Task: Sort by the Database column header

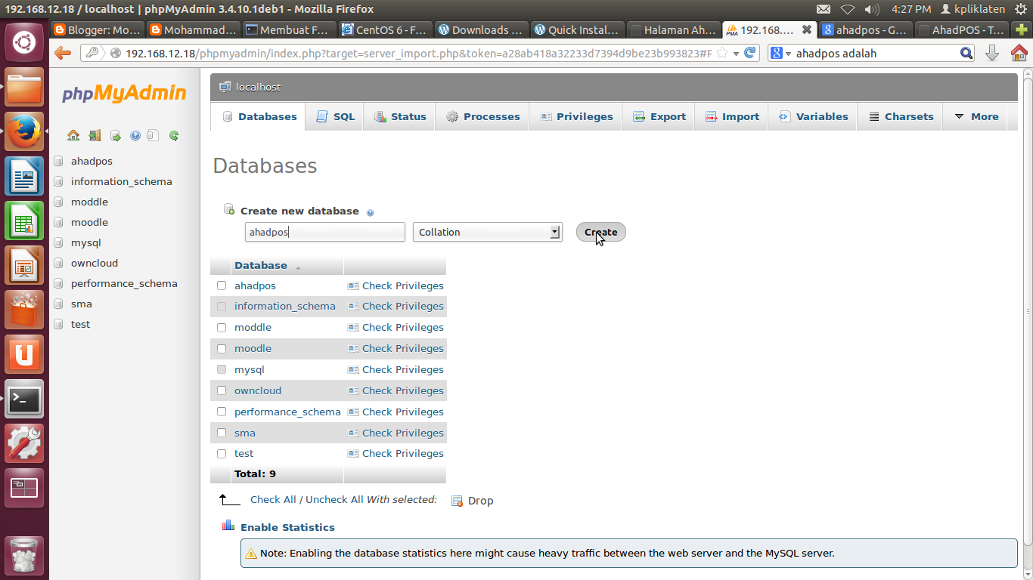Action: coord(261,266)
